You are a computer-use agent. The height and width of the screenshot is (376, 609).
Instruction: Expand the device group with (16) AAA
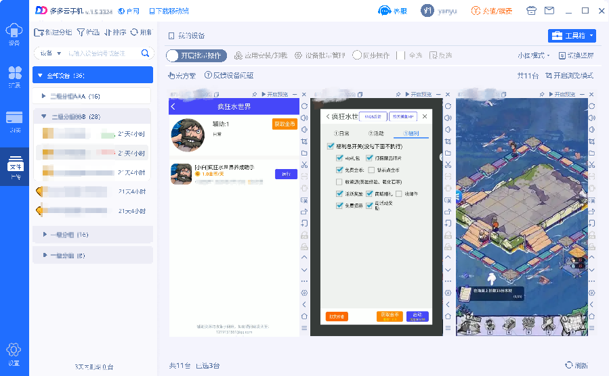pos(43,96)
